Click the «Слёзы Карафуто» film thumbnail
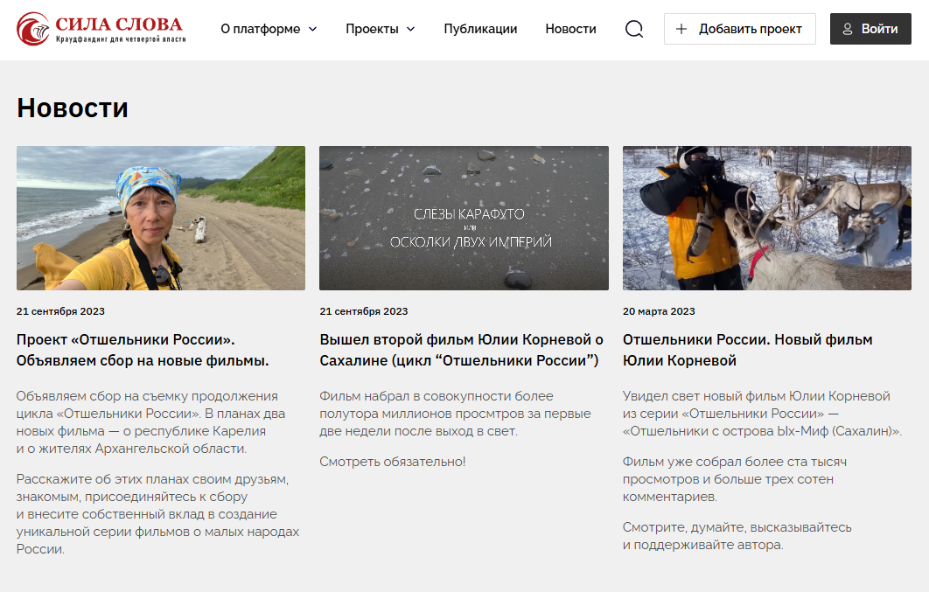The image size is (929, 592). (464, 218)
